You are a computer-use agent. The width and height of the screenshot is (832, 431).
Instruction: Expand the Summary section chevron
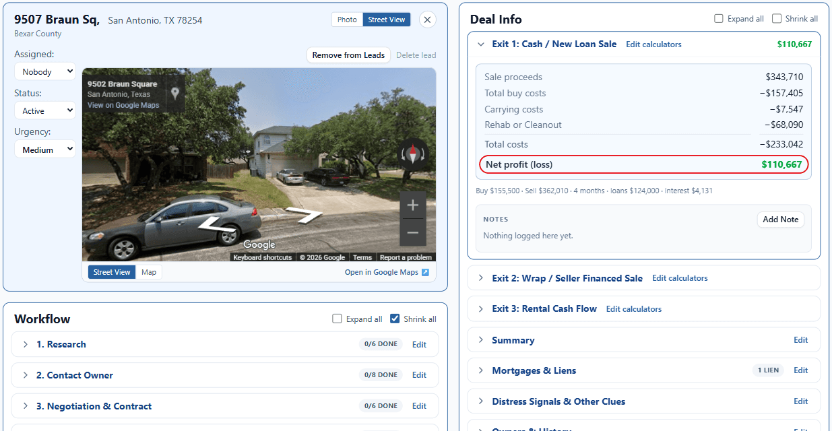481,340
